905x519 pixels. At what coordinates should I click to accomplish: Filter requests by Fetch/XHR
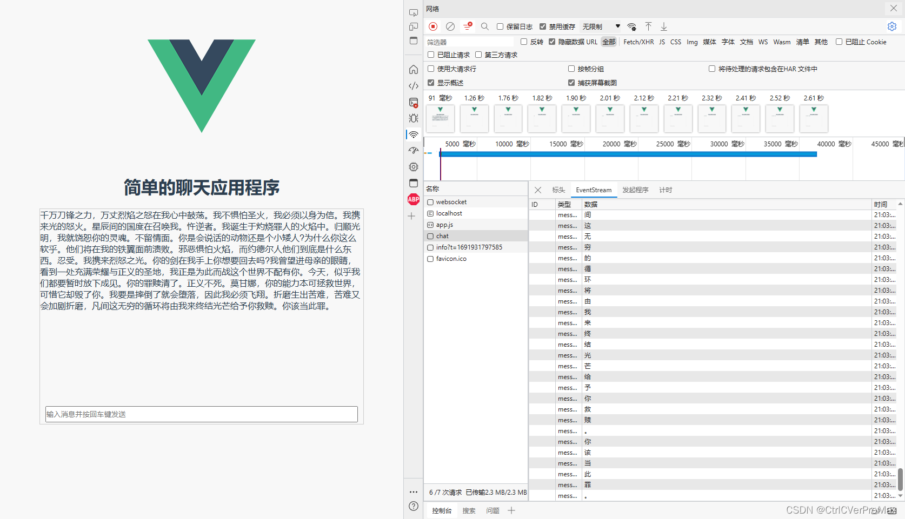(638, 42)
